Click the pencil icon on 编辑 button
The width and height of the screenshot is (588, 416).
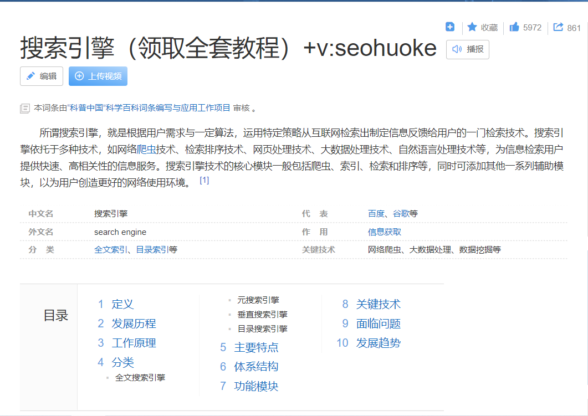tap(31, 76)
